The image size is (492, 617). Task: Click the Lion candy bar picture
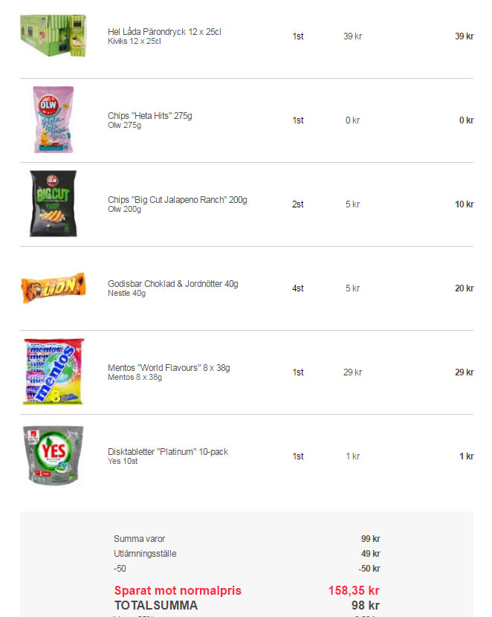point(53,288)
